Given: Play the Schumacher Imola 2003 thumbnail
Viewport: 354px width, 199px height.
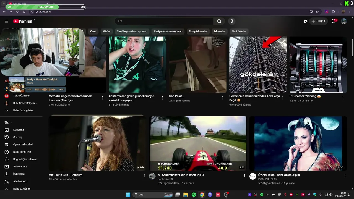Looking at the screenshot, I should pyautogui.click(x=198, y=143).
